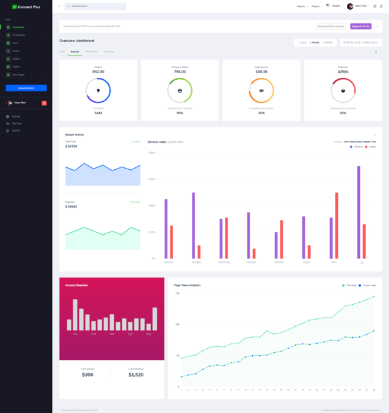Select the 7 Days range tab
389x413 pixels.
point(302,42)
